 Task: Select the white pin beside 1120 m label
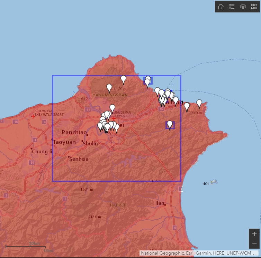(x=109, y=88)
